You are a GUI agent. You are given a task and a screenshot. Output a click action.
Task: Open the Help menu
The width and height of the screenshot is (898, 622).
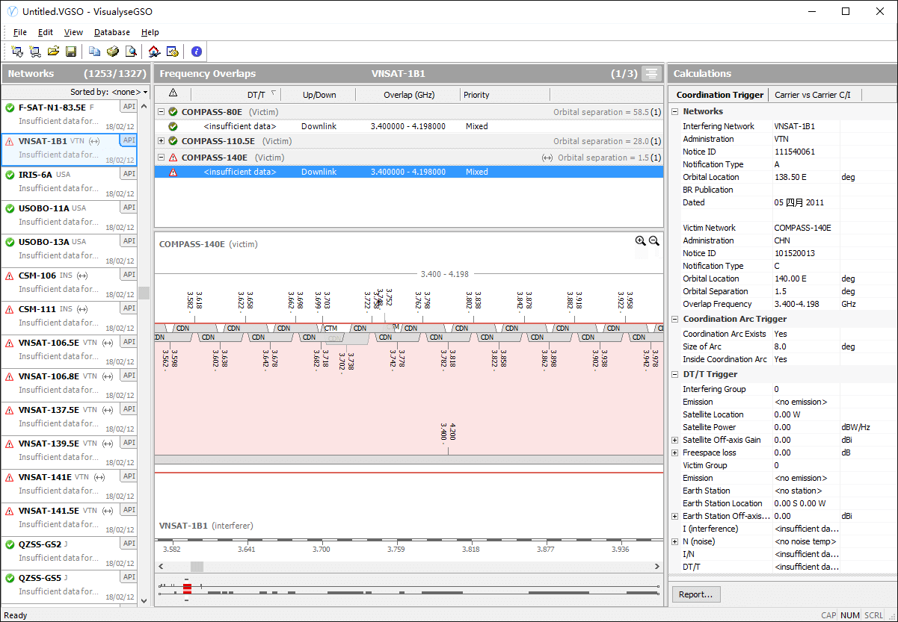coord(150,32)
